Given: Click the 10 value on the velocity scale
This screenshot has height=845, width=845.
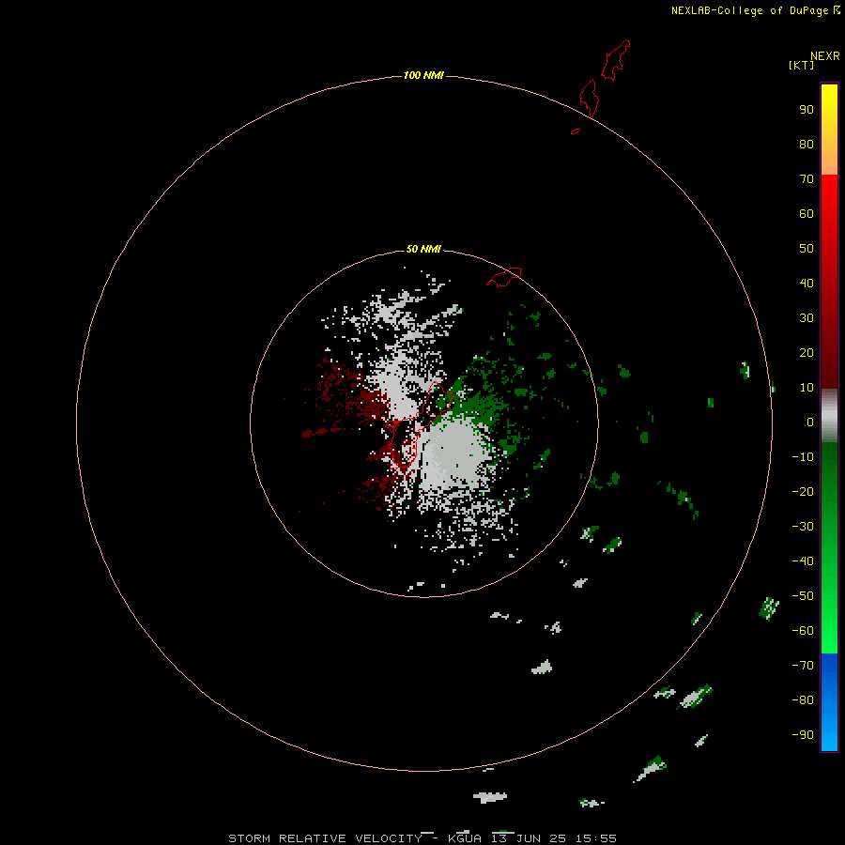Looking at the screenshot, I should pos(807,388).
